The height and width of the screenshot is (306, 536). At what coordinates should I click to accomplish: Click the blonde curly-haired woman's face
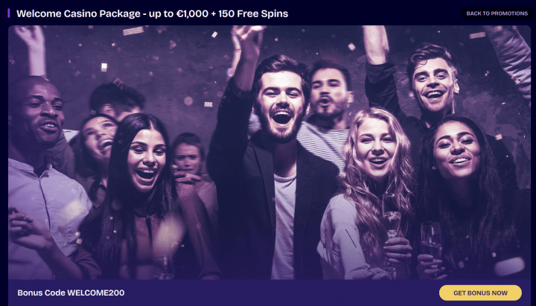coord(375,147)
